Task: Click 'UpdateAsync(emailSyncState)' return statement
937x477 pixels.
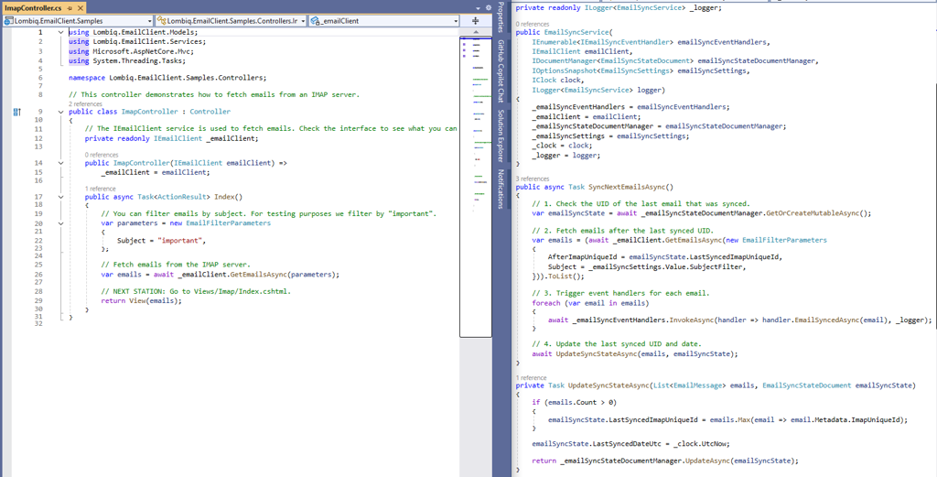Action: pyautogui.click(x=741, y=461)
